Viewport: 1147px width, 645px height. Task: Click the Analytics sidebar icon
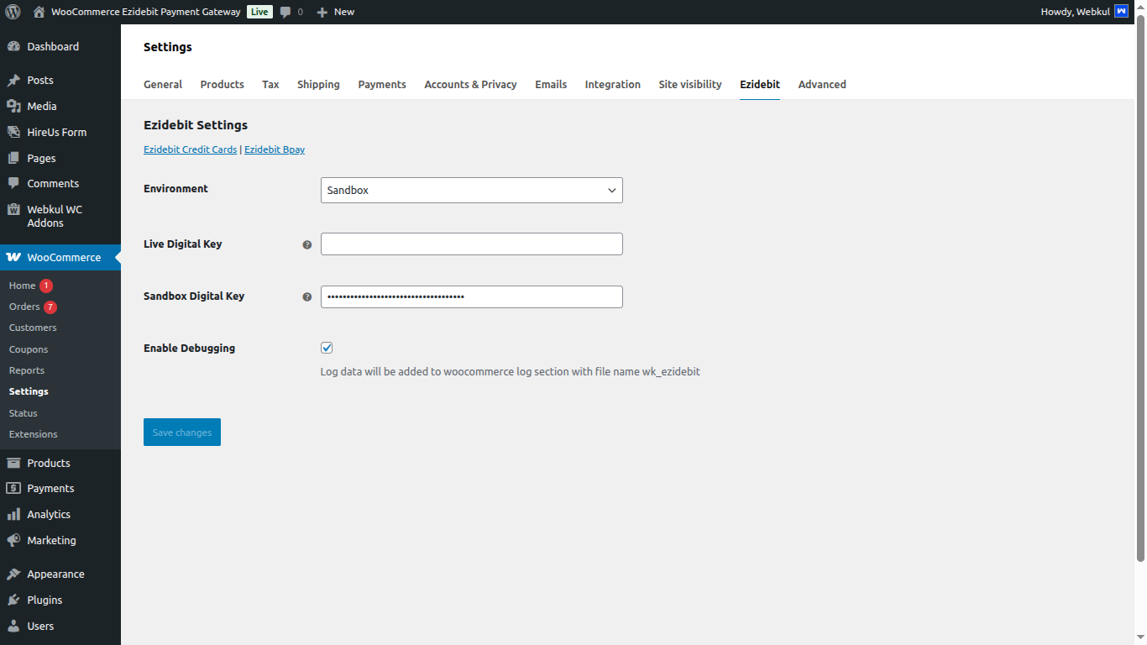pos(17,514)
